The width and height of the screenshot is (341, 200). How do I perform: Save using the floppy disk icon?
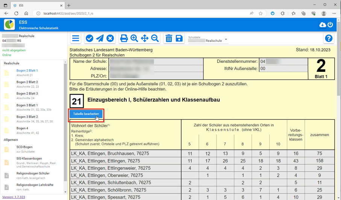tap(179, 38)
